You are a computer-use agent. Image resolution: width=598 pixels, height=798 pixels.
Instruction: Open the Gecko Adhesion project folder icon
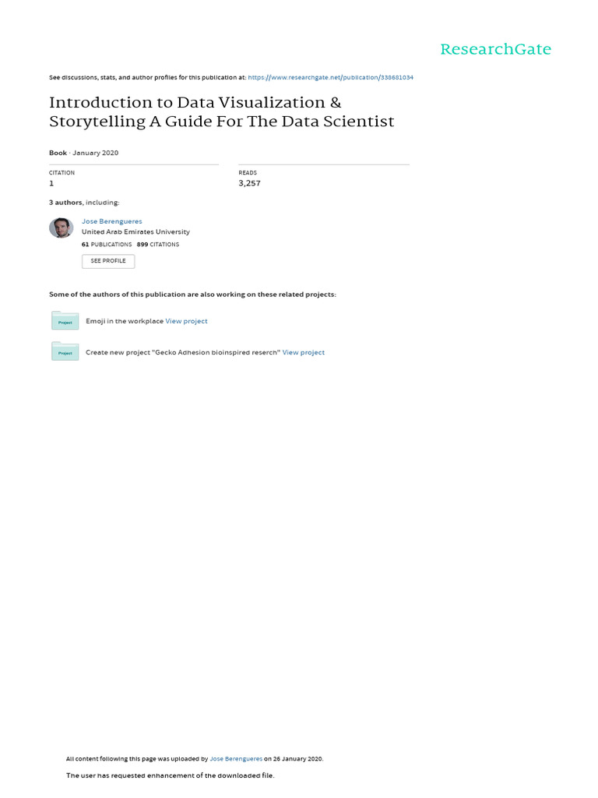[65, 352]
